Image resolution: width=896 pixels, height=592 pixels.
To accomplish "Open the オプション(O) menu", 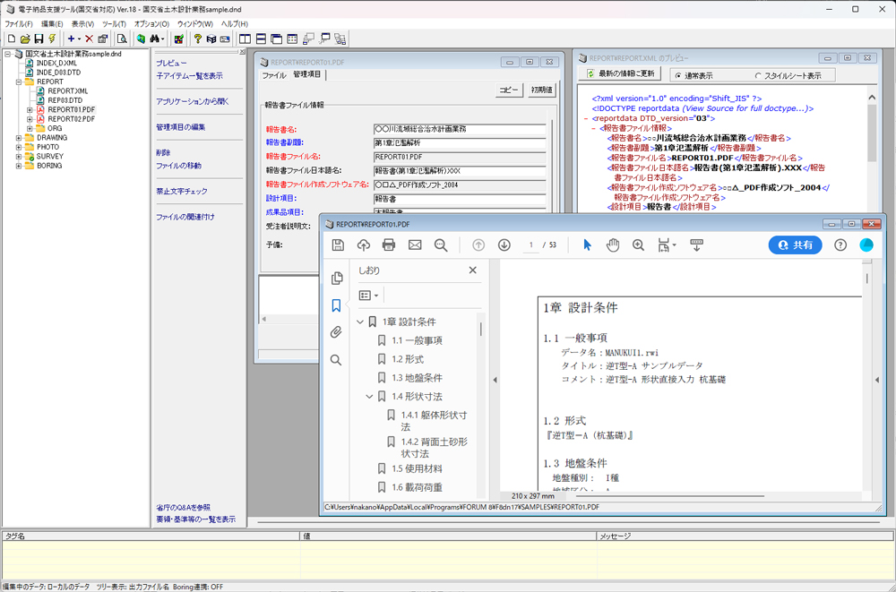I will point(151,24).
